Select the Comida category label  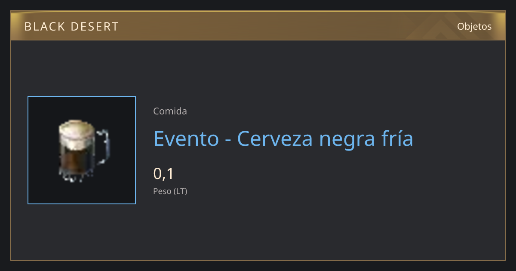pos(170,111)
